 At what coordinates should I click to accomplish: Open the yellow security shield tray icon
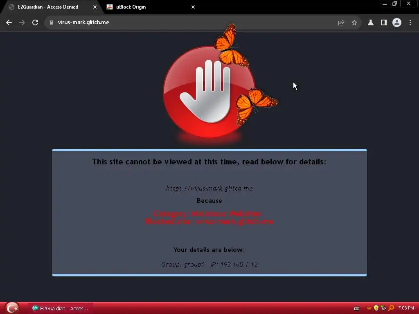376,308
